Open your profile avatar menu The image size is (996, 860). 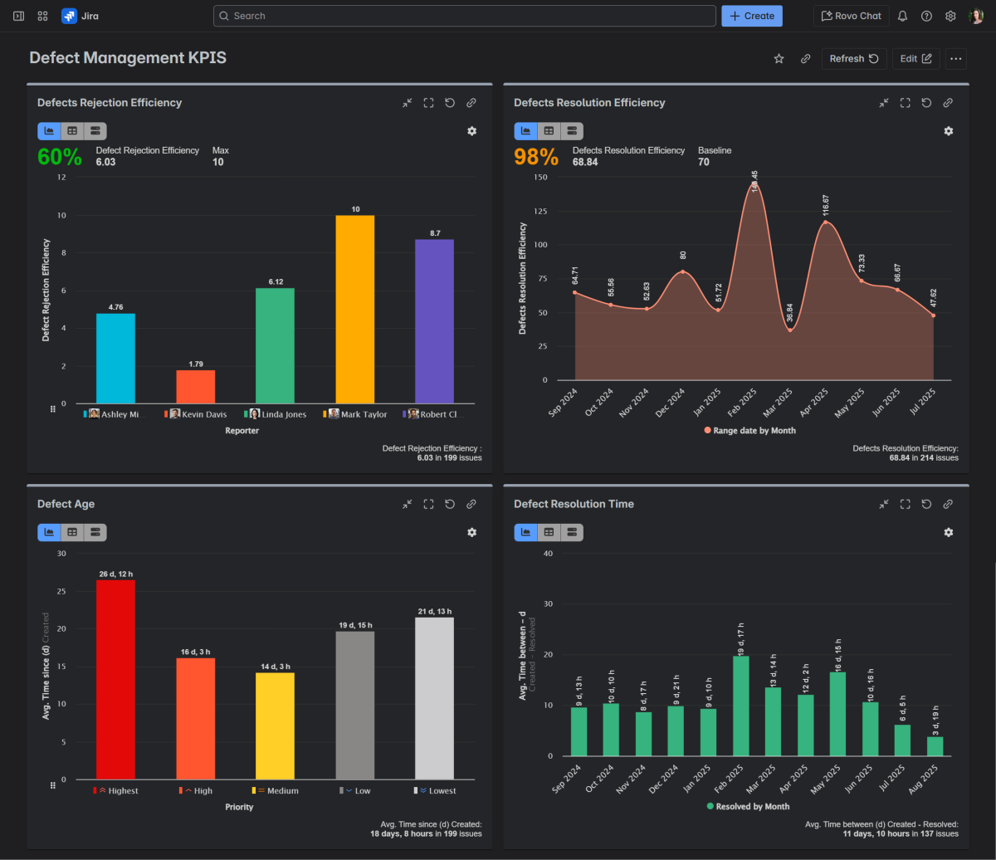[x=976, y=15]
